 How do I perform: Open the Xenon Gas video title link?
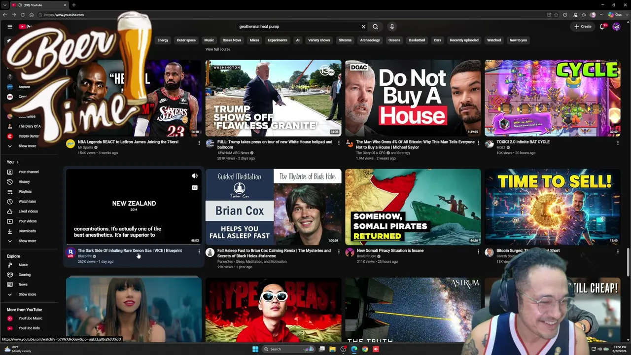tap(130, 250)
